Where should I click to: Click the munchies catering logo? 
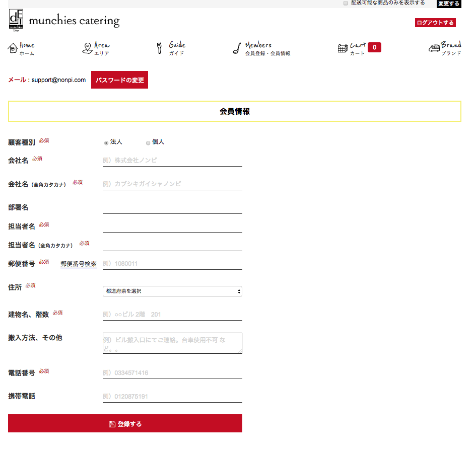64,21
